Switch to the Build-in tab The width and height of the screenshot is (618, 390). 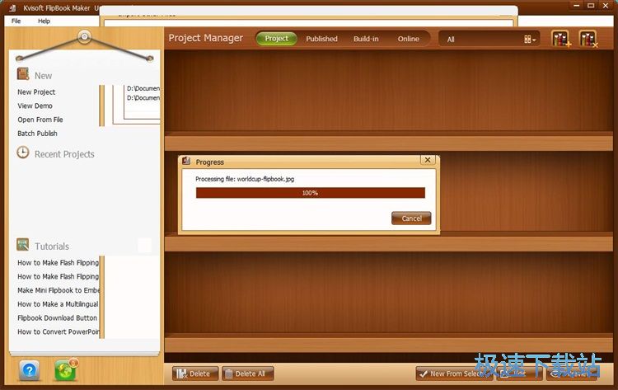point(366,39)
